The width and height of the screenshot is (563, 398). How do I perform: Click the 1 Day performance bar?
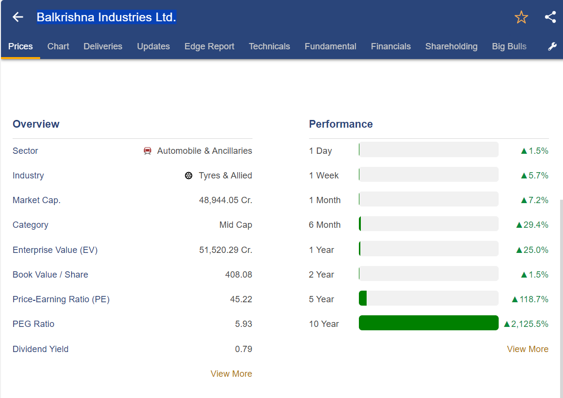tap(429, 149)
